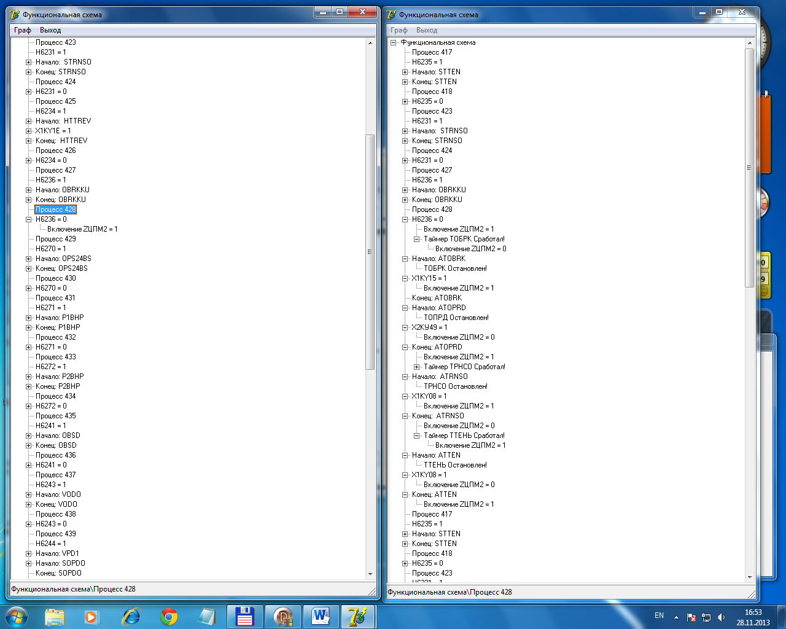Viewport: 786px width, 629px height.
Task: Collapse X2КУ49 = 1 node in right window
Action: [405, 327]
